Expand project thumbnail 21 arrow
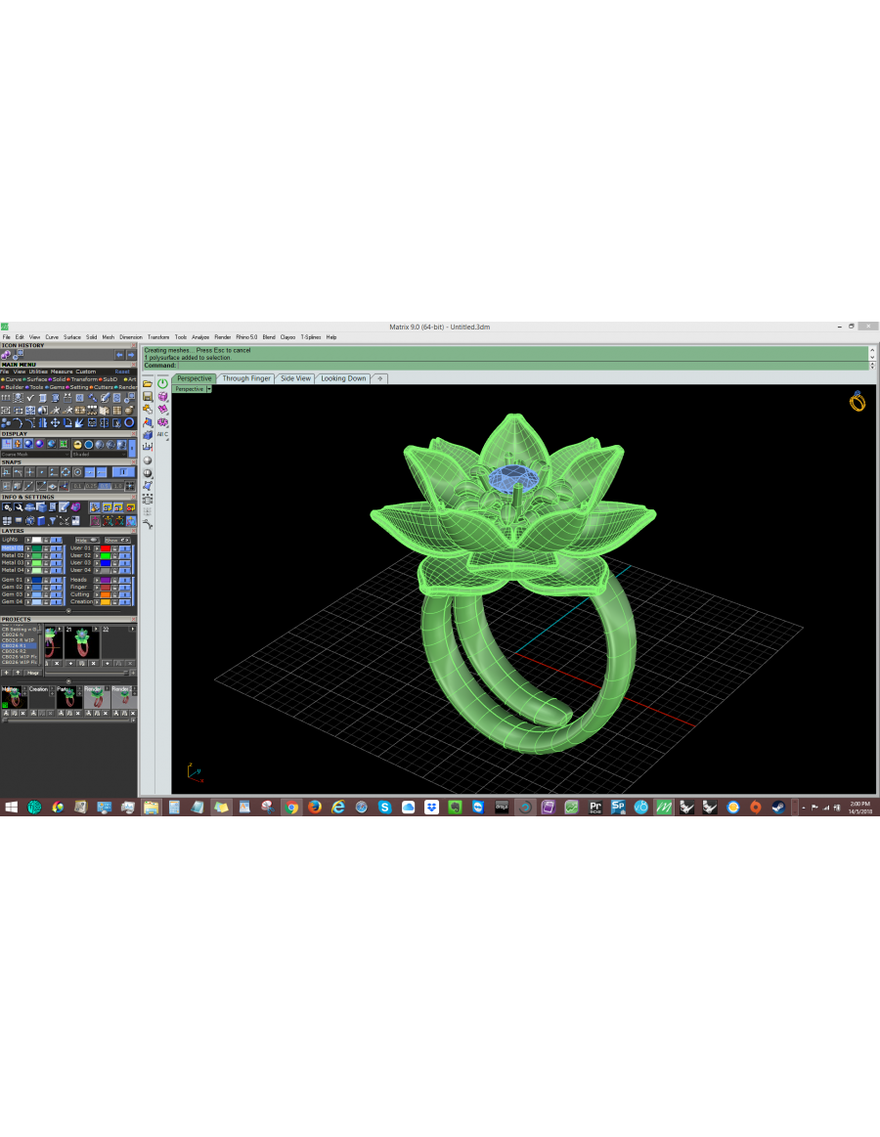 tap(96, 629)
